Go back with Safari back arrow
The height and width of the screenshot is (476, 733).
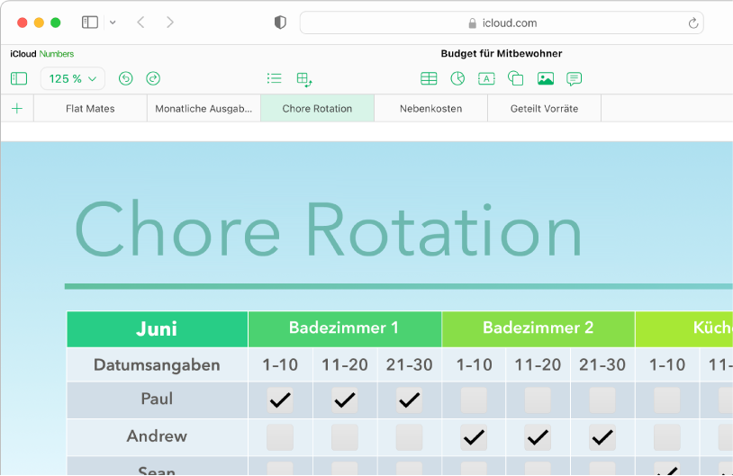tap(140, 22)
